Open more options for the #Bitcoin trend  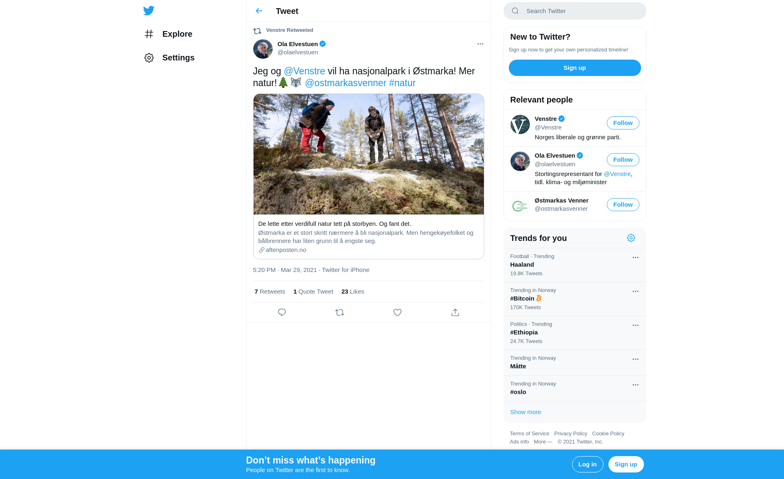pos(635,291)
